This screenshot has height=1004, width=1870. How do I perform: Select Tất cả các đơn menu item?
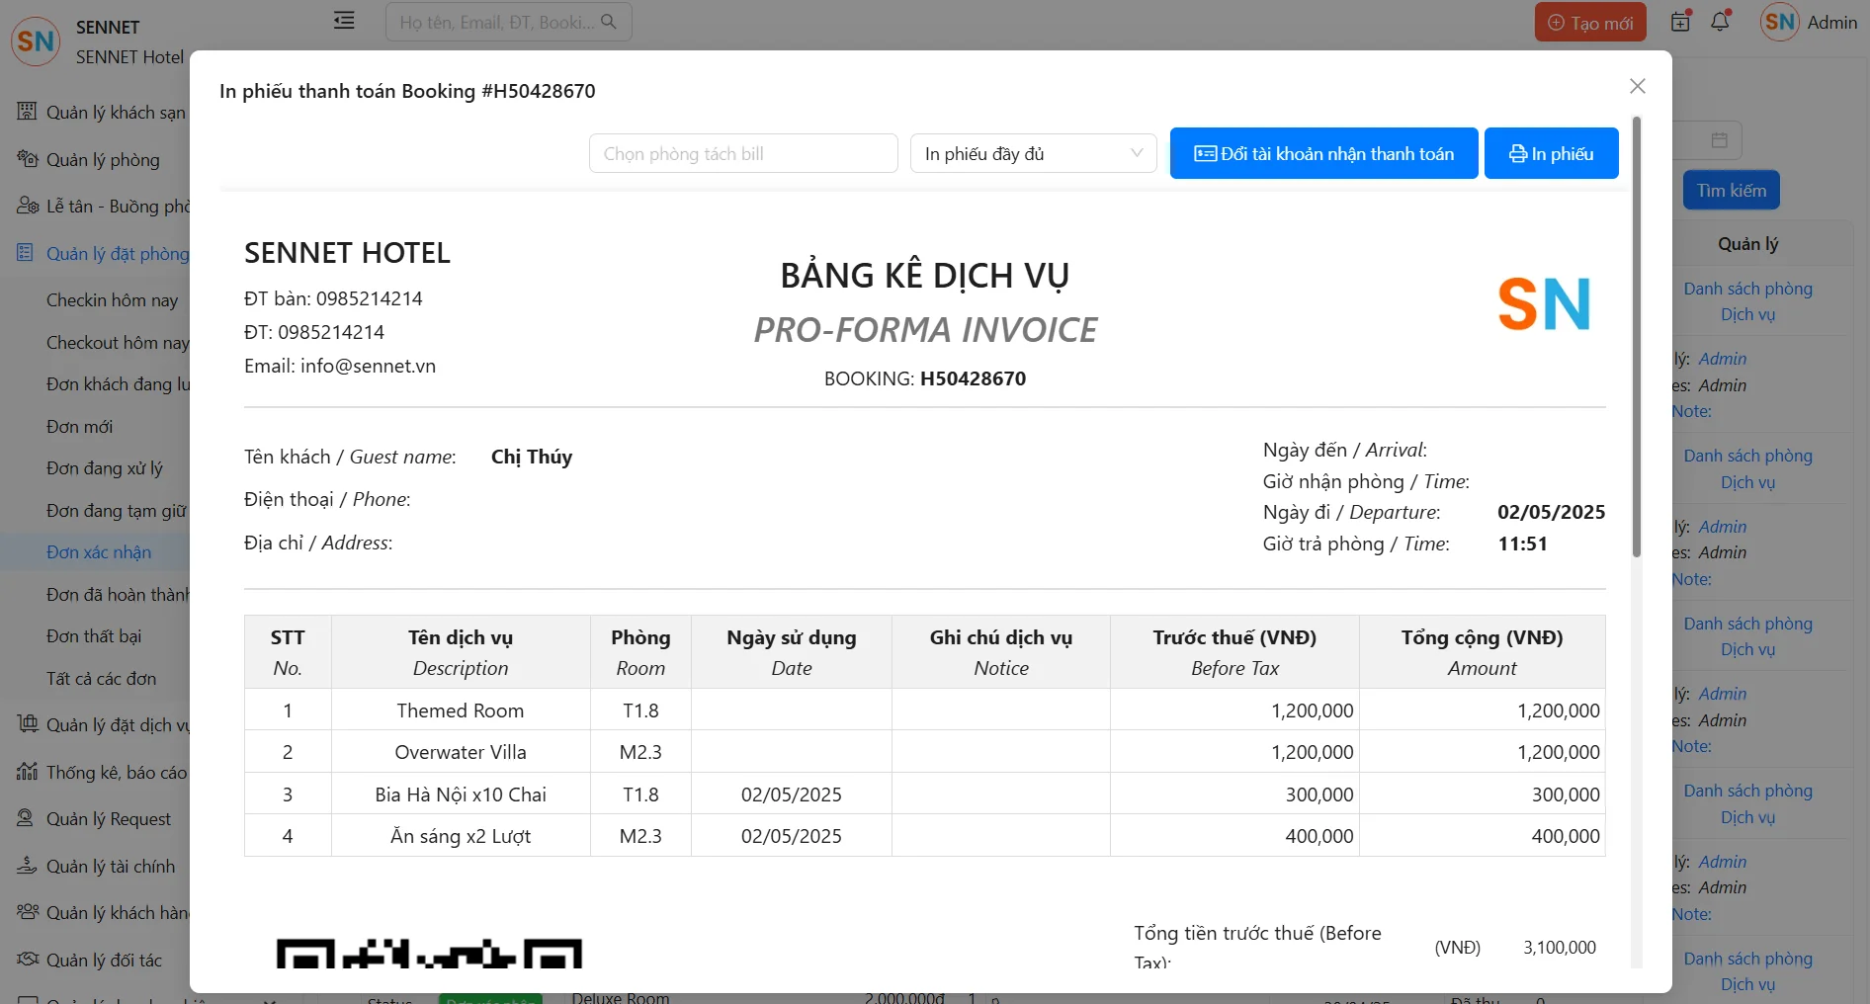(x=101, y=679)
